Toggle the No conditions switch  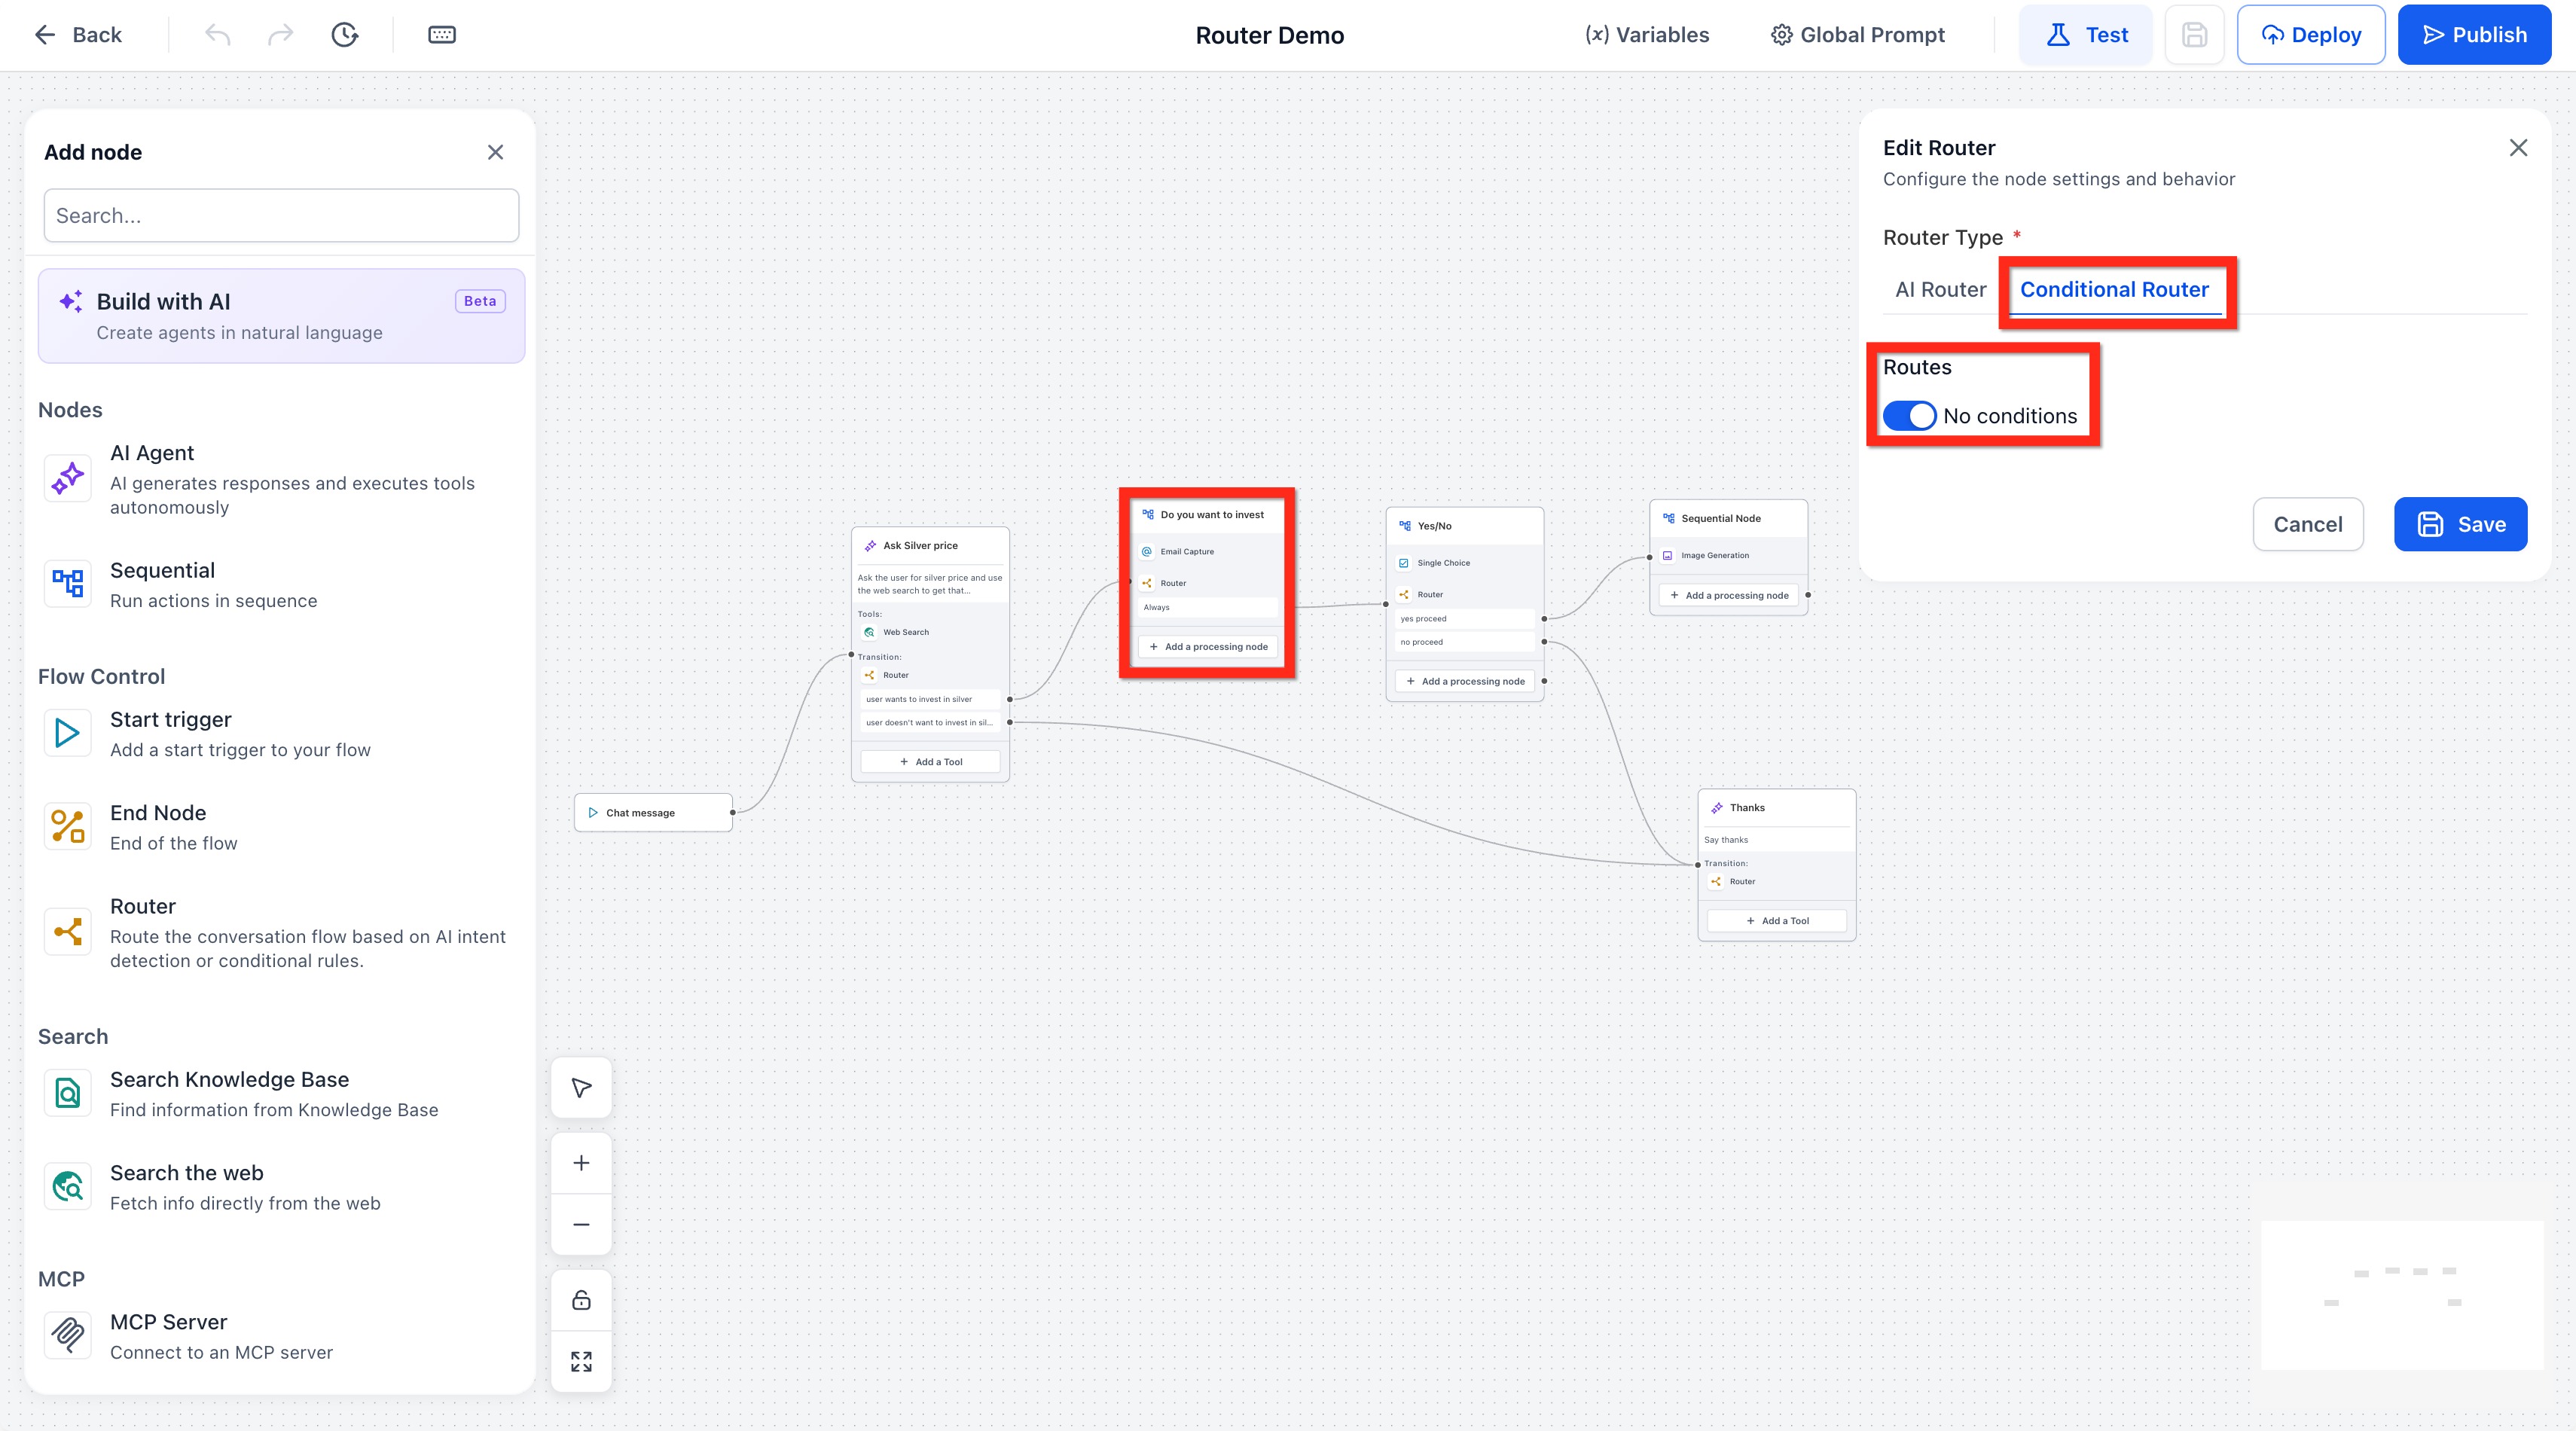(1909, 416)
